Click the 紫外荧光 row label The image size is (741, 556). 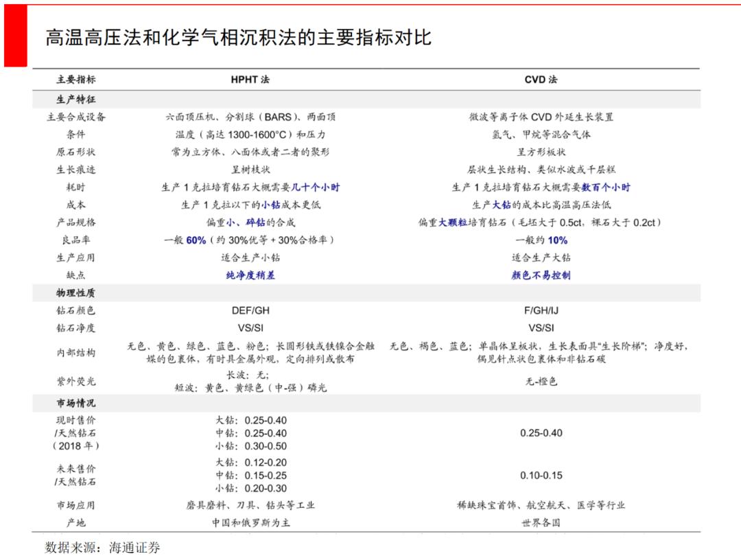[x=76, y=381]
